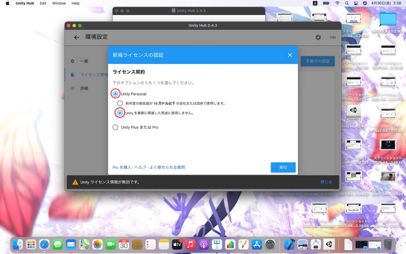
Task: Go back using the arrow beside 環境設定
Action: 76,37
